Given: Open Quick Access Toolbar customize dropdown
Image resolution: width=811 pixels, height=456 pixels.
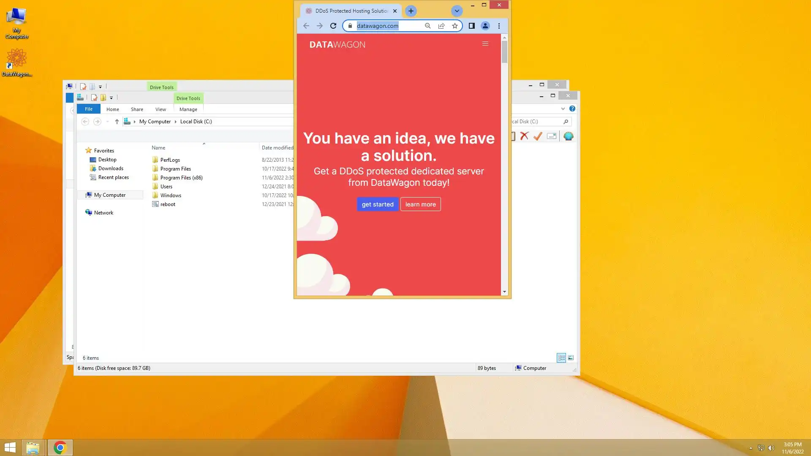Looking at the screenshot, I should [x=111, y=98].
